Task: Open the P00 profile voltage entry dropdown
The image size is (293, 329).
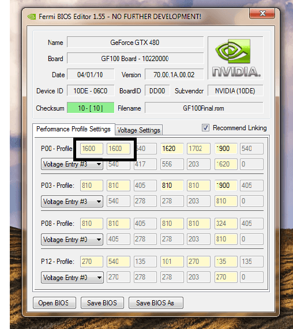Action: coord(72,164)
